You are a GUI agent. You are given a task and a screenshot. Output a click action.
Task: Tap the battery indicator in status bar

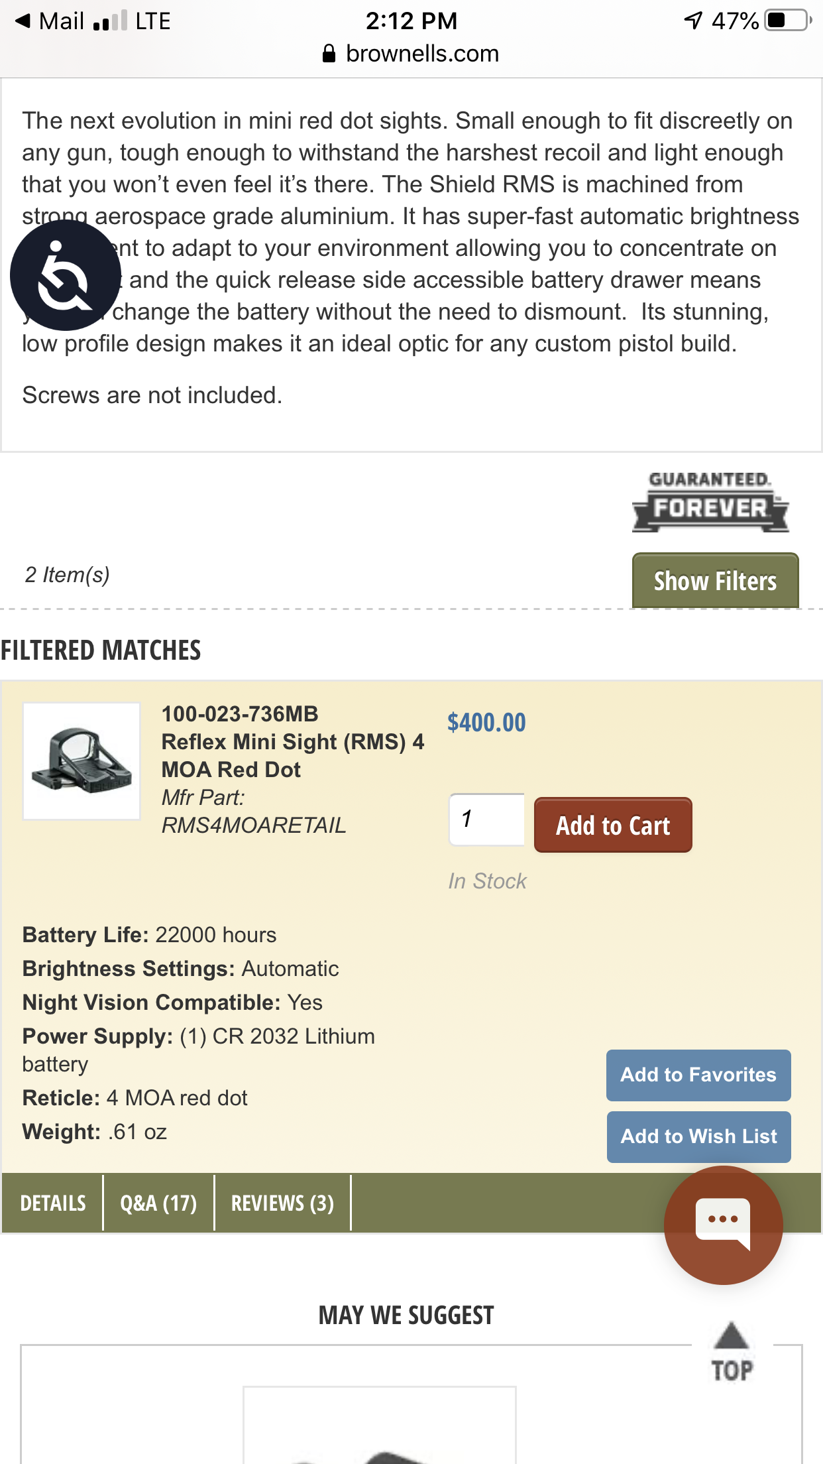[789, 21]
